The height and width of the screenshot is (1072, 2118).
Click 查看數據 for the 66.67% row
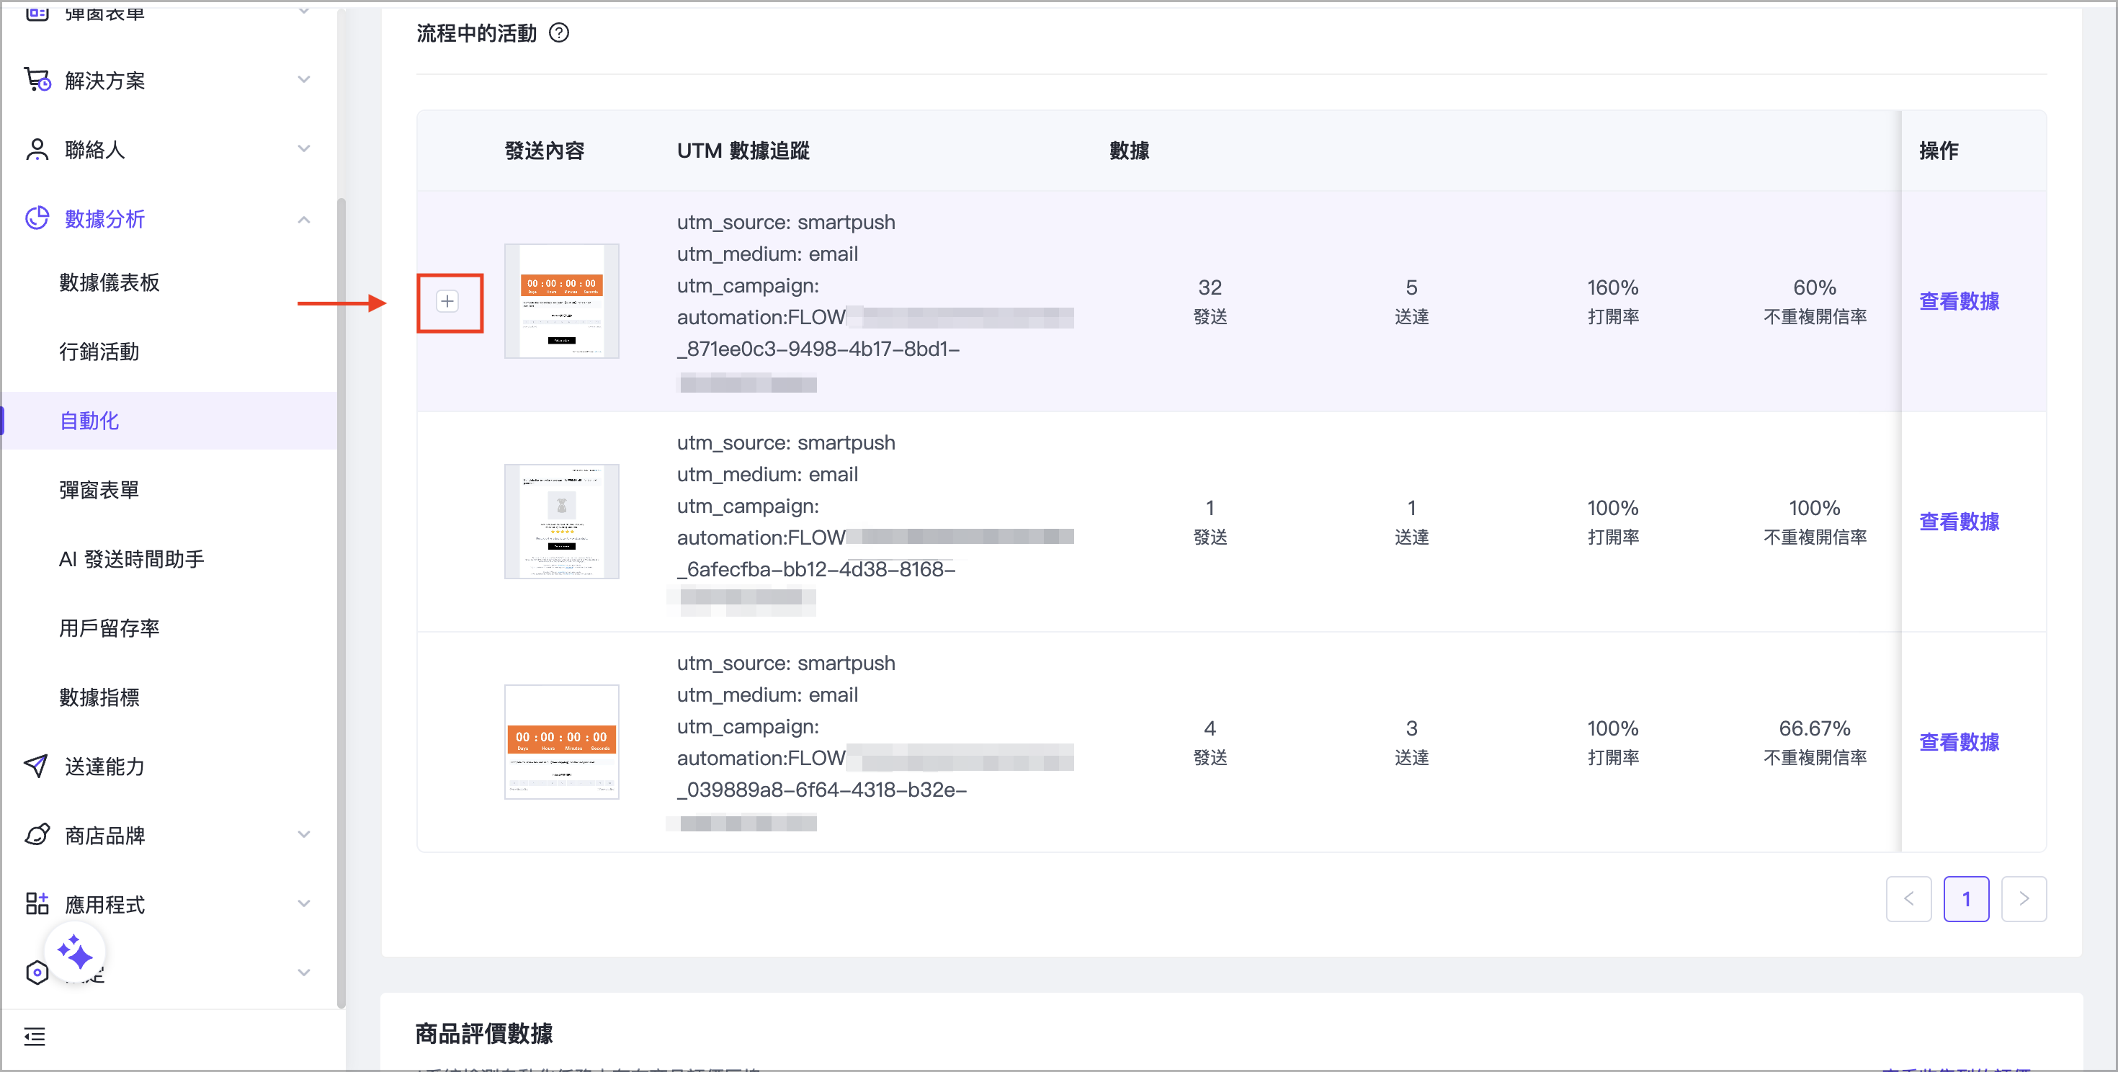click(x=1959, y=742)
